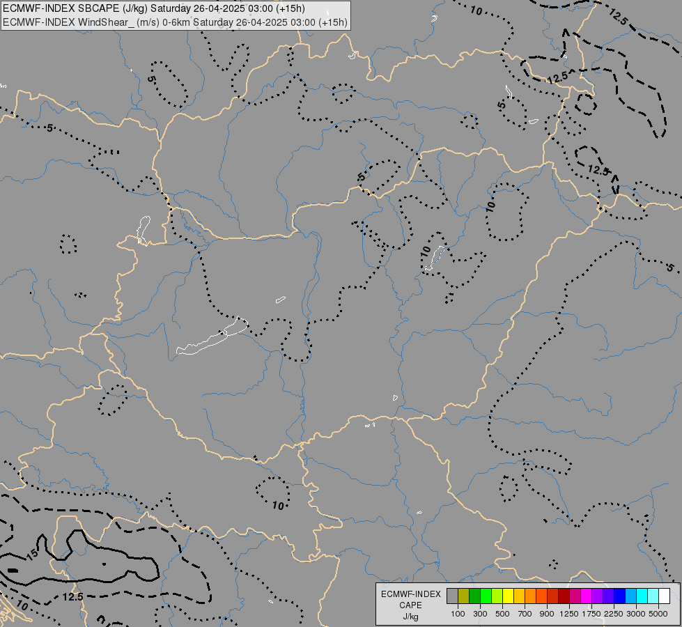Click the olive swatch in CAPE legend
682x627 pixels.
(x=463, y=596)
